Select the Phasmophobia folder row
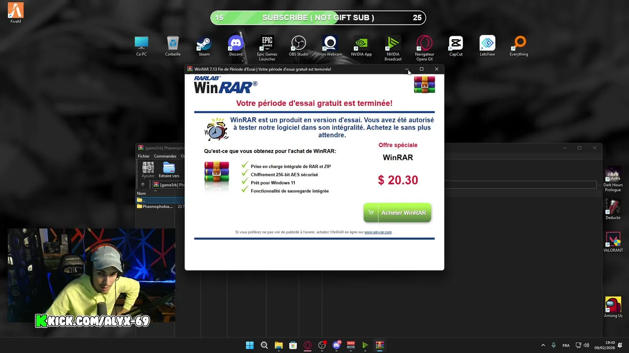This screenshot has width=629, height=353. pos(160,206)
